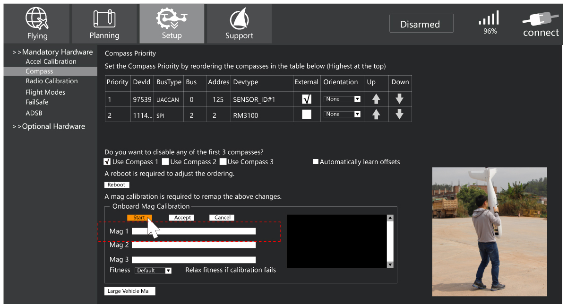Cancel the onboard mag calibration
Screen dimensions: 567x308
point(222,218)
